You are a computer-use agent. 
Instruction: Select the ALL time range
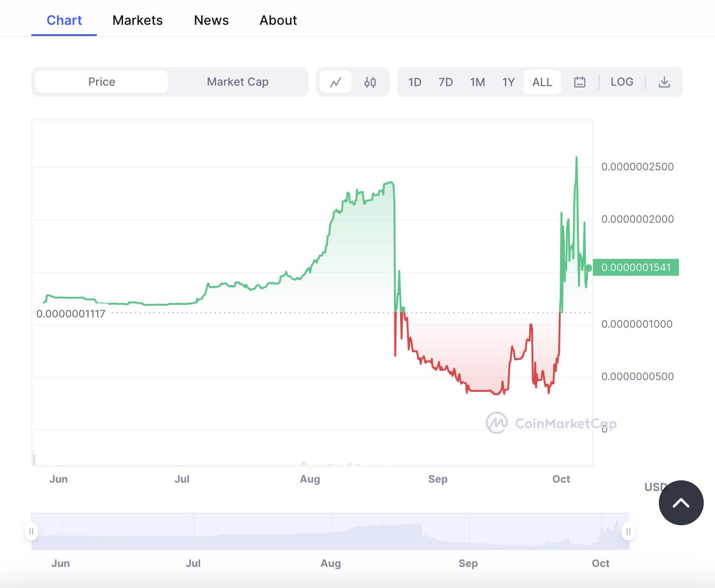542,82
